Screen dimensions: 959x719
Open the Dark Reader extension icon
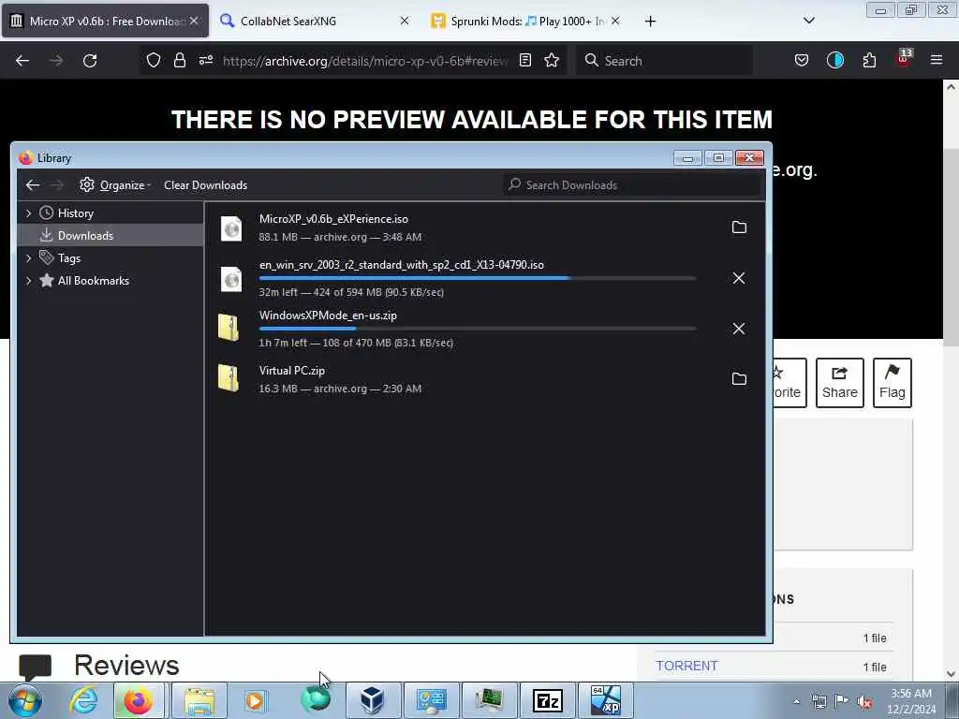(x=834, y=61)
